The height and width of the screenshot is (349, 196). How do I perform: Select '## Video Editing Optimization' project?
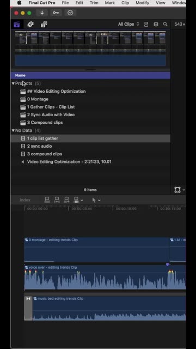pyautogui.click(x=56, y=91)
